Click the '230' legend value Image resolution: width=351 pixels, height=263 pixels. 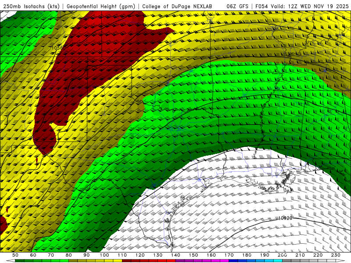pos(336,255)
